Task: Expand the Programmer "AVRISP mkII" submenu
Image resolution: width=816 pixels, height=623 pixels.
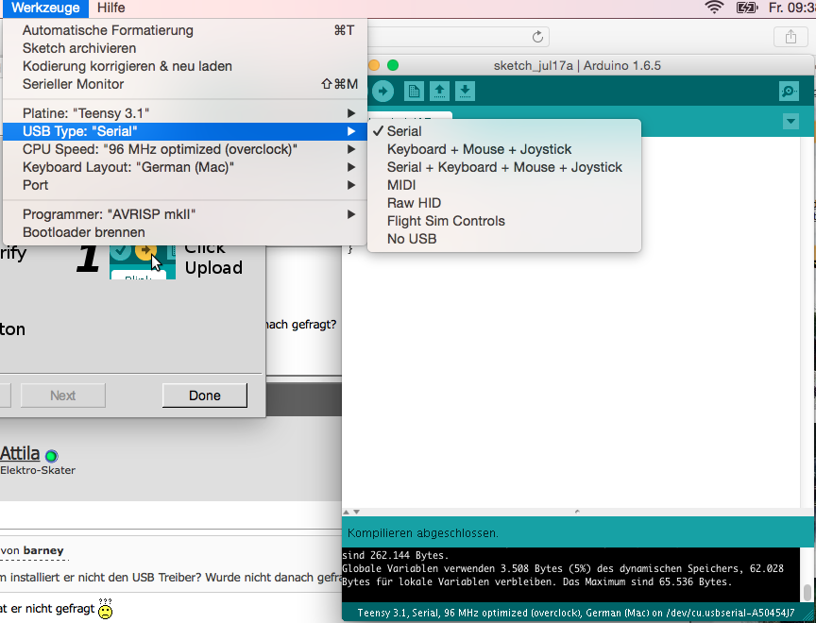Action: (x=185, y=214)
